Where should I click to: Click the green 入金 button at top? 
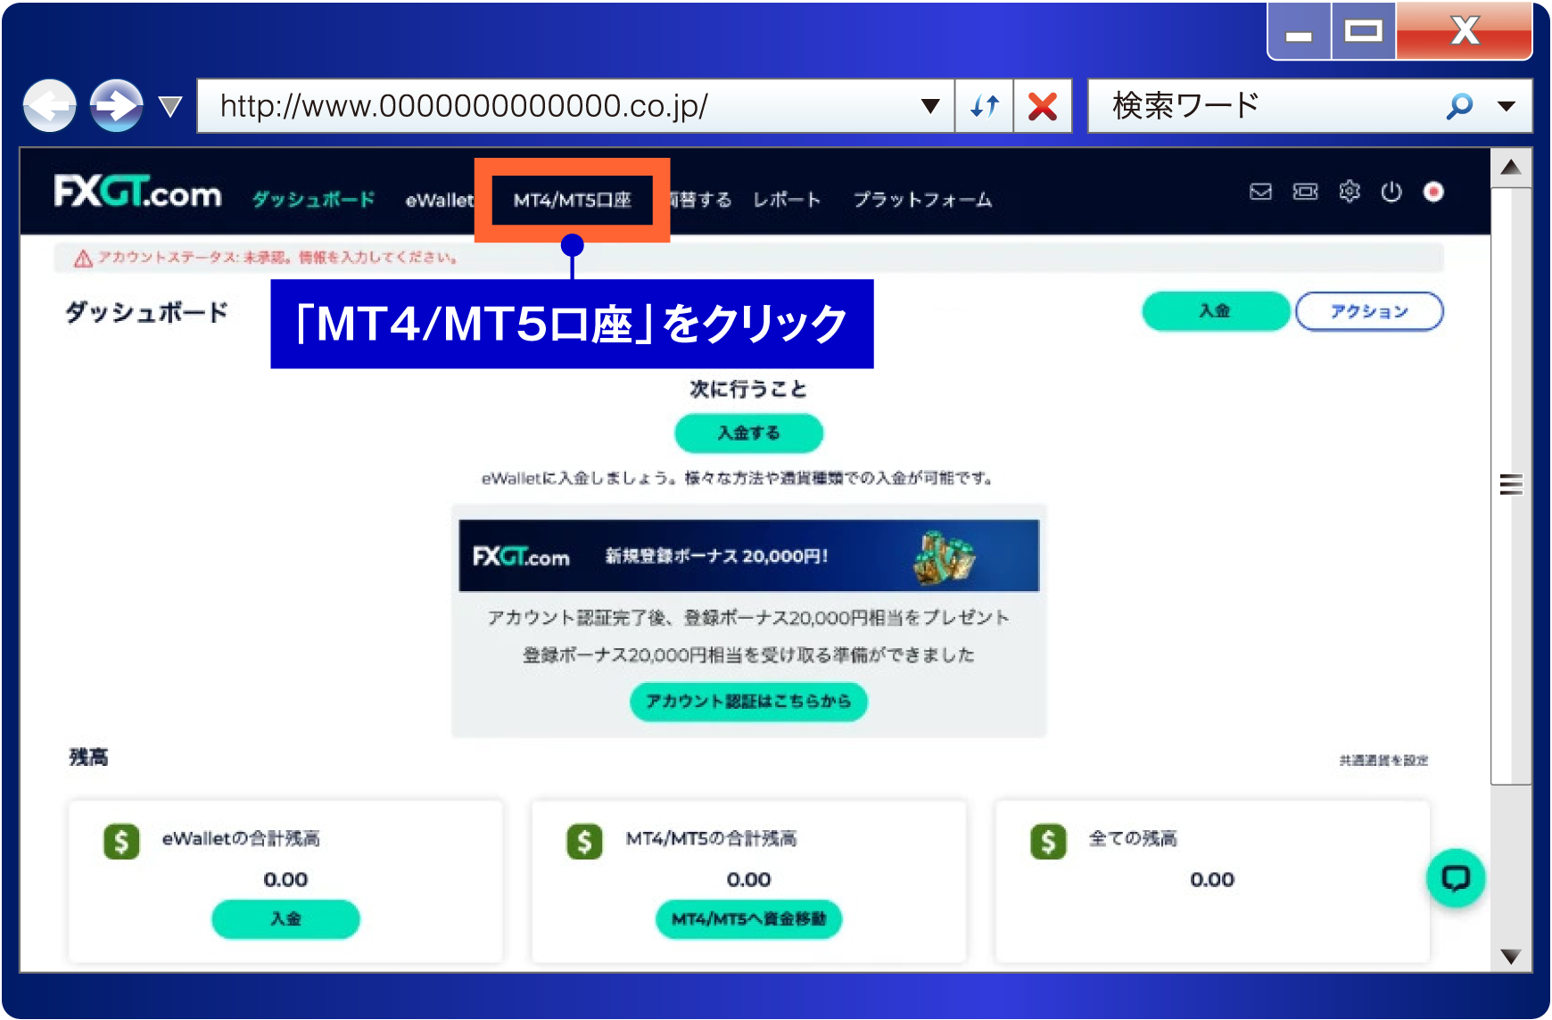1216,311
